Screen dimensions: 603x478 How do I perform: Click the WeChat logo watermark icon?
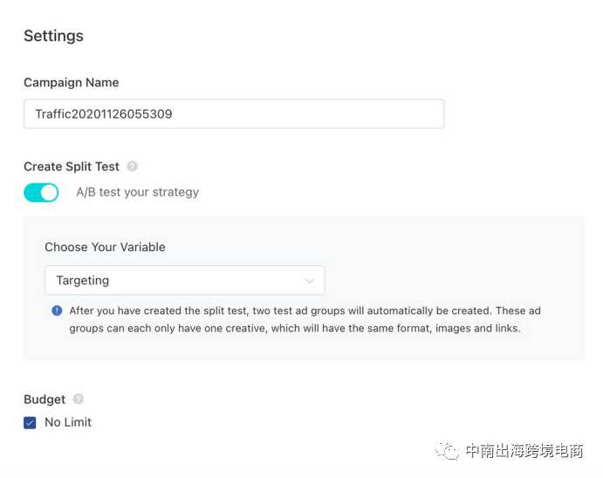pos(449,451)
